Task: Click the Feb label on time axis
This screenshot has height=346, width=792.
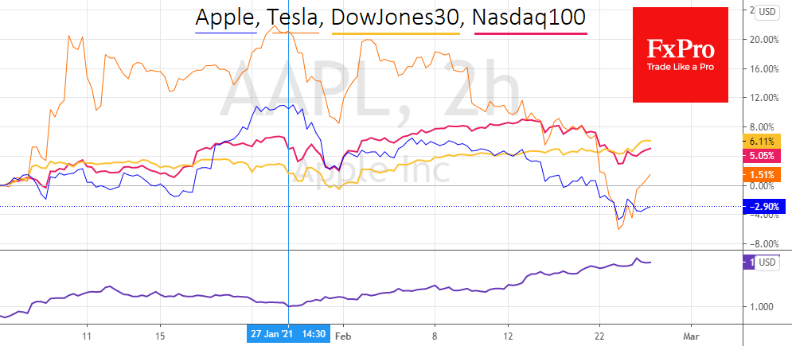Action: [343, 335]
